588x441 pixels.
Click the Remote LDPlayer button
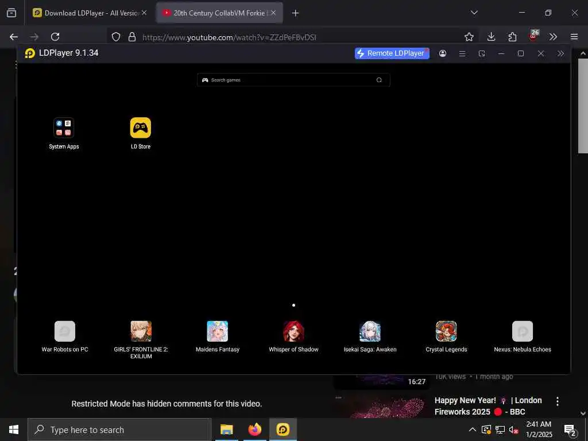coord(392,53)
